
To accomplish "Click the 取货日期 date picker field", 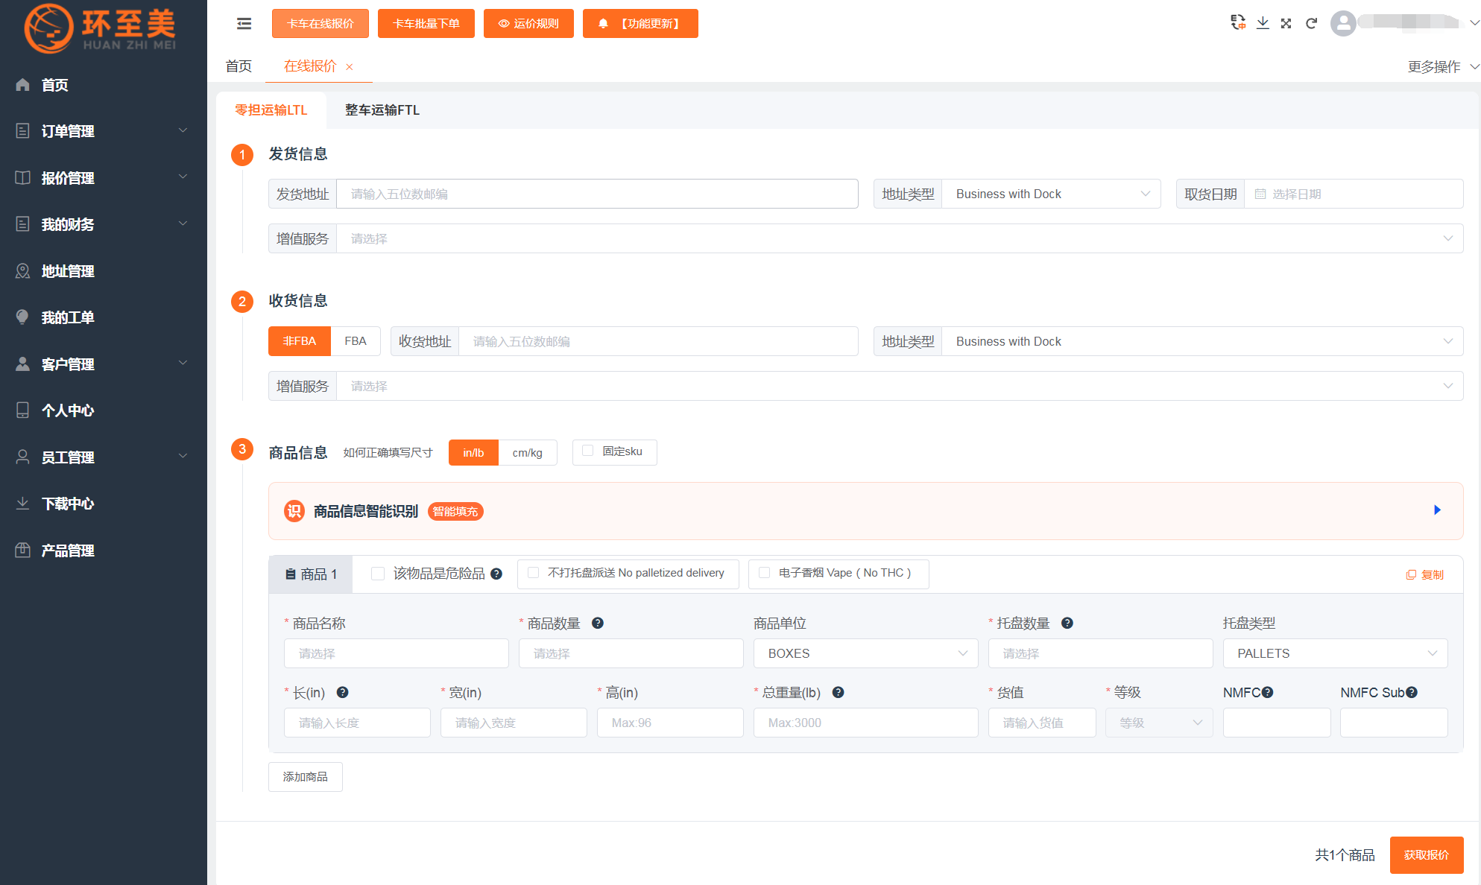I will click(x=1354, y=194).
